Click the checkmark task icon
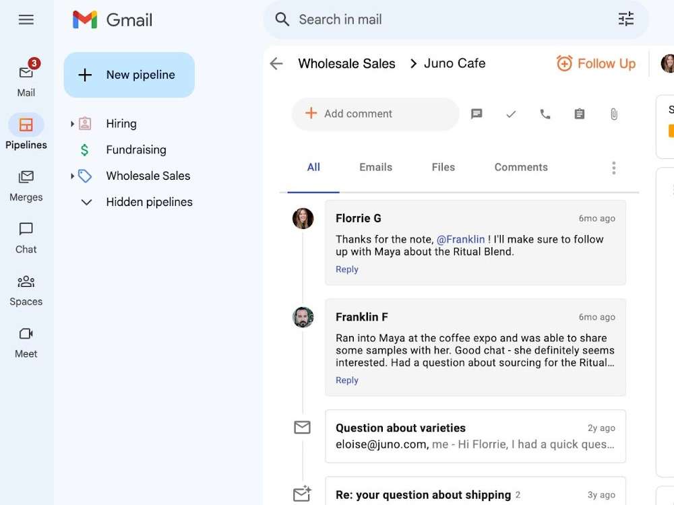The width and height of the screenshot is (674, 505). click(x=511, y=114)
